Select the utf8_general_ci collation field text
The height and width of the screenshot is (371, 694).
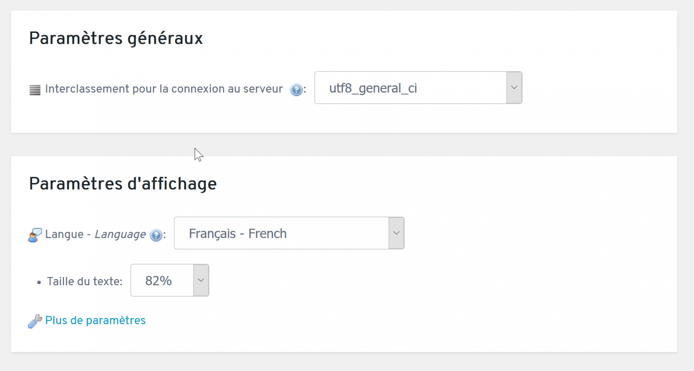(373, 88)
